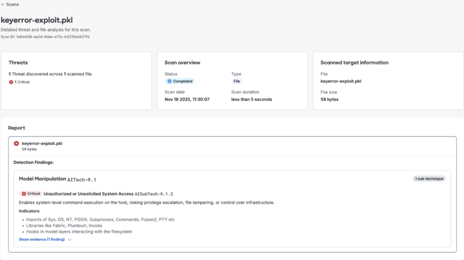
Task: Open the 1 sub-technique badge
Action: [428, 179]
